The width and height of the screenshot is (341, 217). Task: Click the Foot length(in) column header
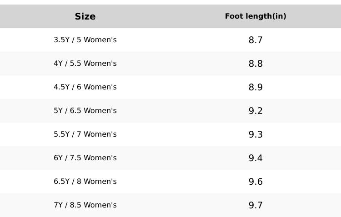click(x=256, y=16)
